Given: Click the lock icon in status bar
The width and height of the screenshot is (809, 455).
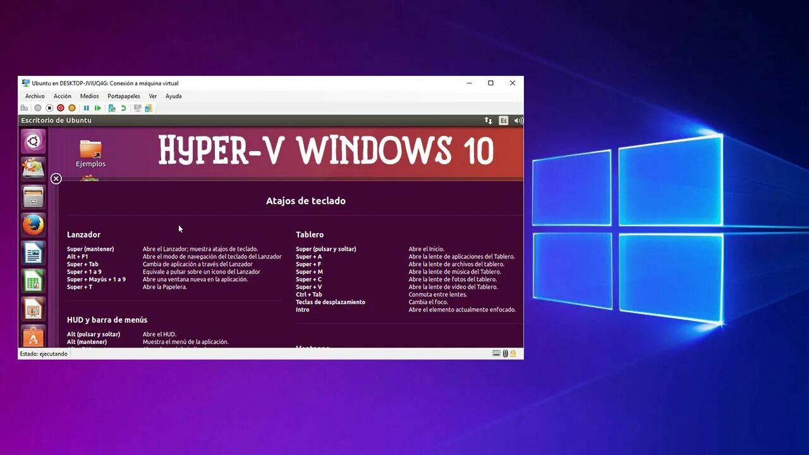Looking at the screenshot, I should (513, 353).
